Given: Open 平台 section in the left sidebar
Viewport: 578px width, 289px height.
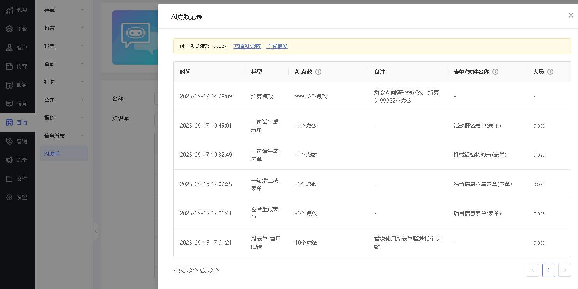Looking at the screenshot, I should (17, 29).
